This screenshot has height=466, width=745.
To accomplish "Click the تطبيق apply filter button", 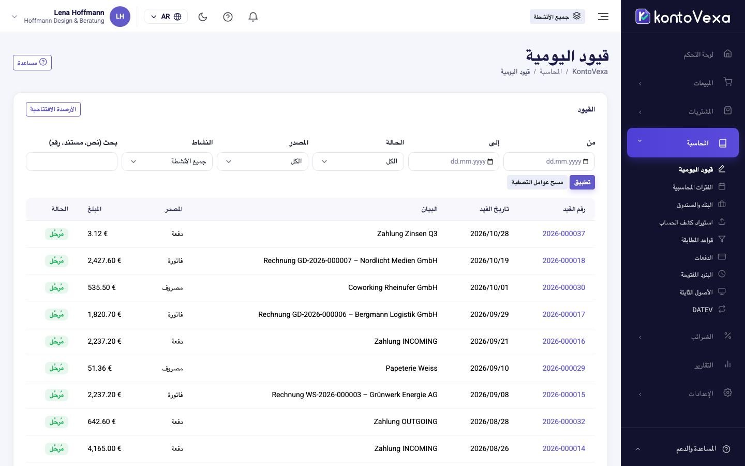I will point(582,182).
